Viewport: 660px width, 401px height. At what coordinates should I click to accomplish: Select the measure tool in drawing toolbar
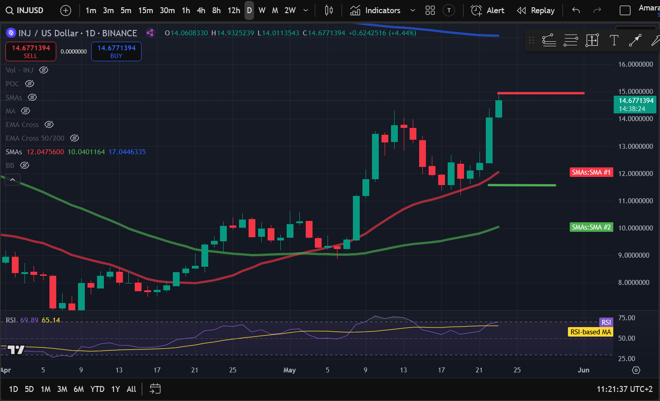[x=592, y=40]
